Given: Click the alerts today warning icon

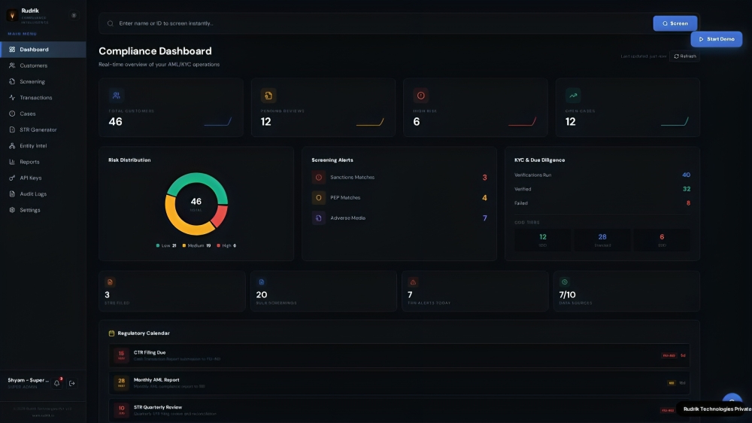Looking at the screenshot, I should [413, 281].
